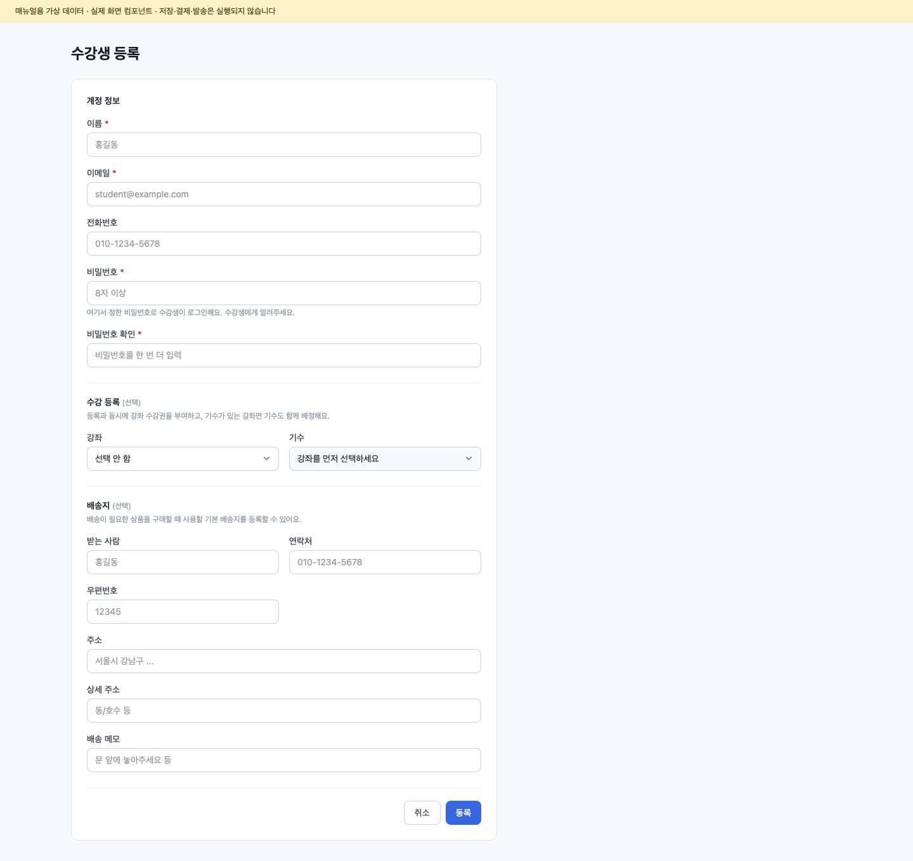
Task: Click the 배송지 section title
Action: click(98, 506)
